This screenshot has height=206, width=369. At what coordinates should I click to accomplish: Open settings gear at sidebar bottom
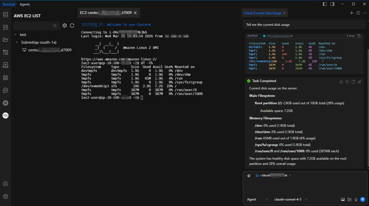[x=6, y=196]
